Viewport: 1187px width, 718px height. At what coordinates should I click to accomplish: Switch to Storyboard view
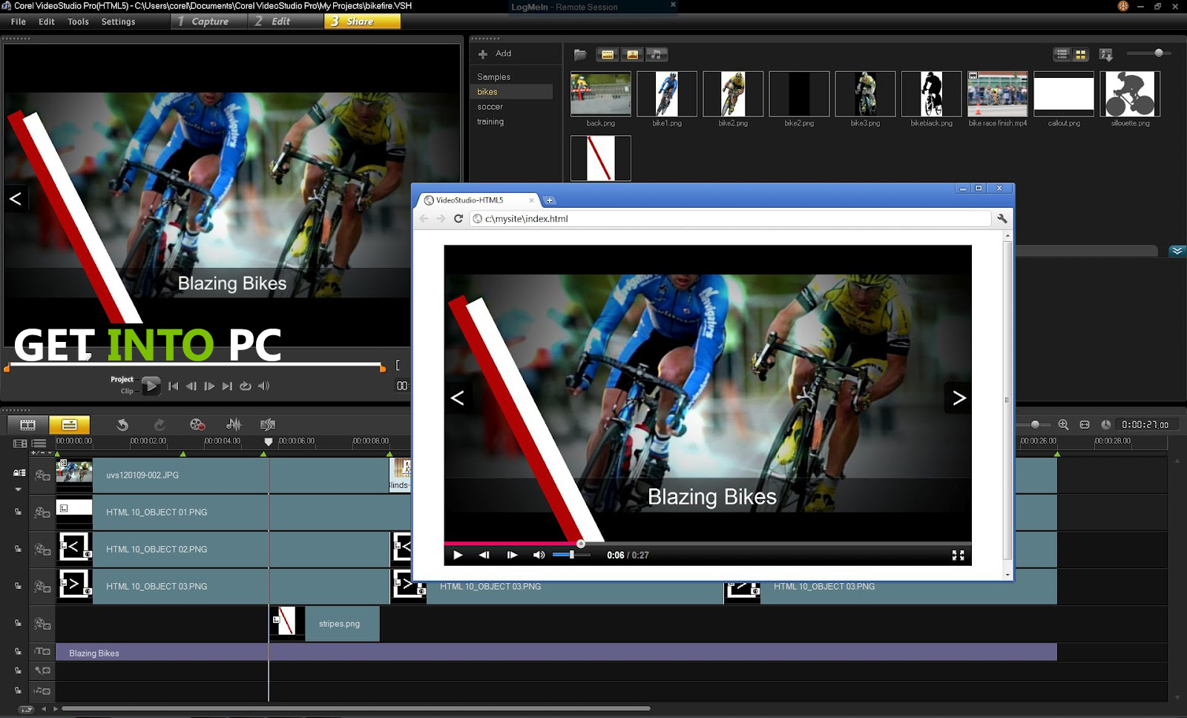click(x=27, y=424)
